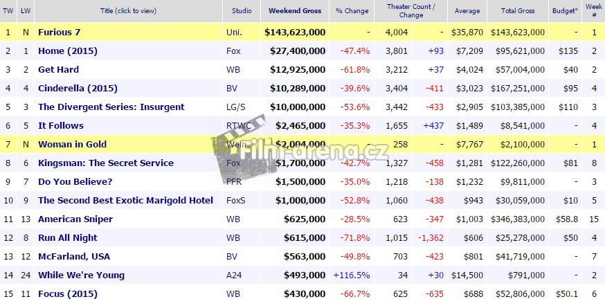The width and height of the screenshot is (605, 299).
Task: Open Kingsman: The Secret Service page
Action: point(105,163)
